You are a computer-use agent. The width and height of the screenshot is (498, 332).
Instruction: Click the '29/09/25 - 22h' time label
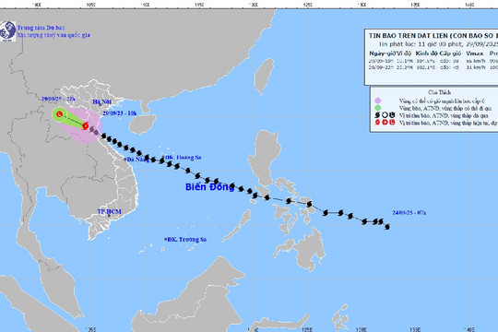coord(58,99)
